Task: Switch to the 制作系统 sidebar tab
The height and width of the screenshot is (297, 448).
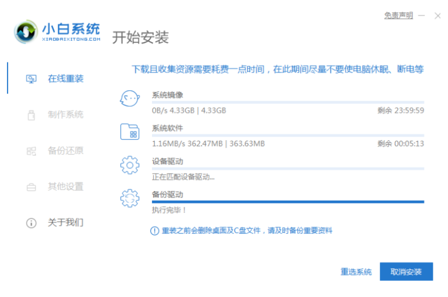Action: point(65,115)
